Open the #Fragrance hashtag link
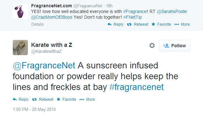The height and width of the screenshot is (115, 203). [x=134, y=11]
